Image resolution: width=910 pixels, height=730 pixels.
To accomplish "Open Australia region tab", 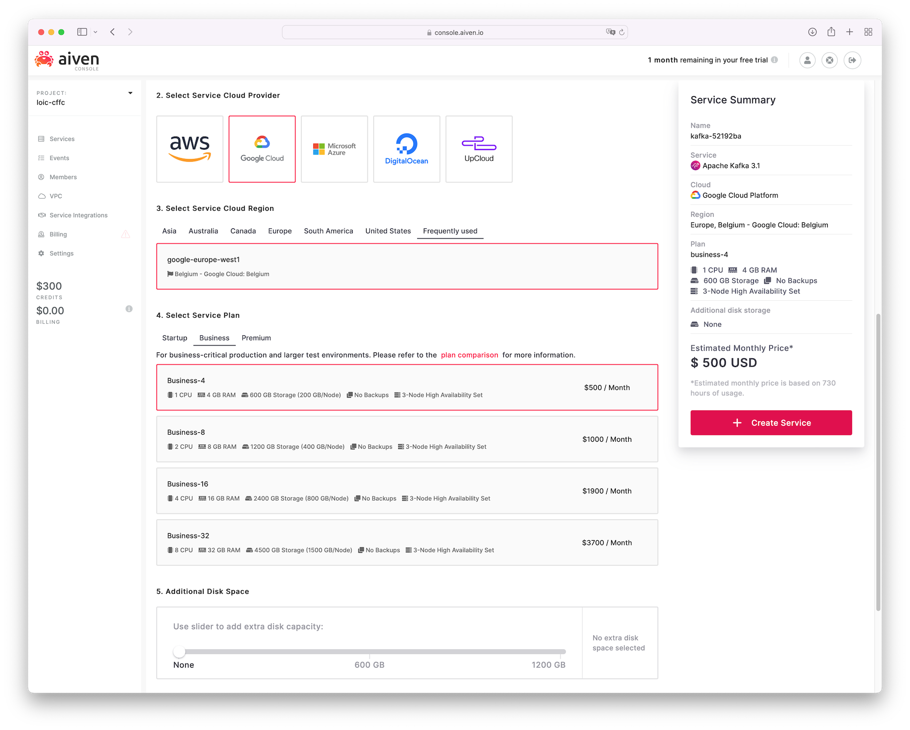I will [203, 231].
